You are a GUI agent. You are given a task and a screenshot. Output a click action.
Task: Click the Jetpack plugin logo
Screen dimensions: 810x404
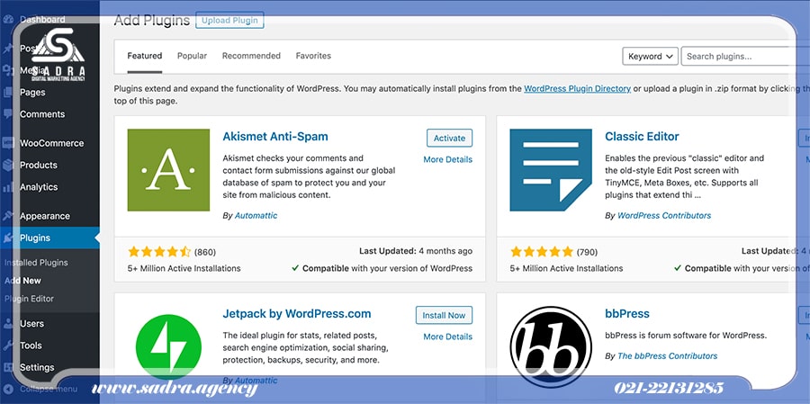coord(168,347)
